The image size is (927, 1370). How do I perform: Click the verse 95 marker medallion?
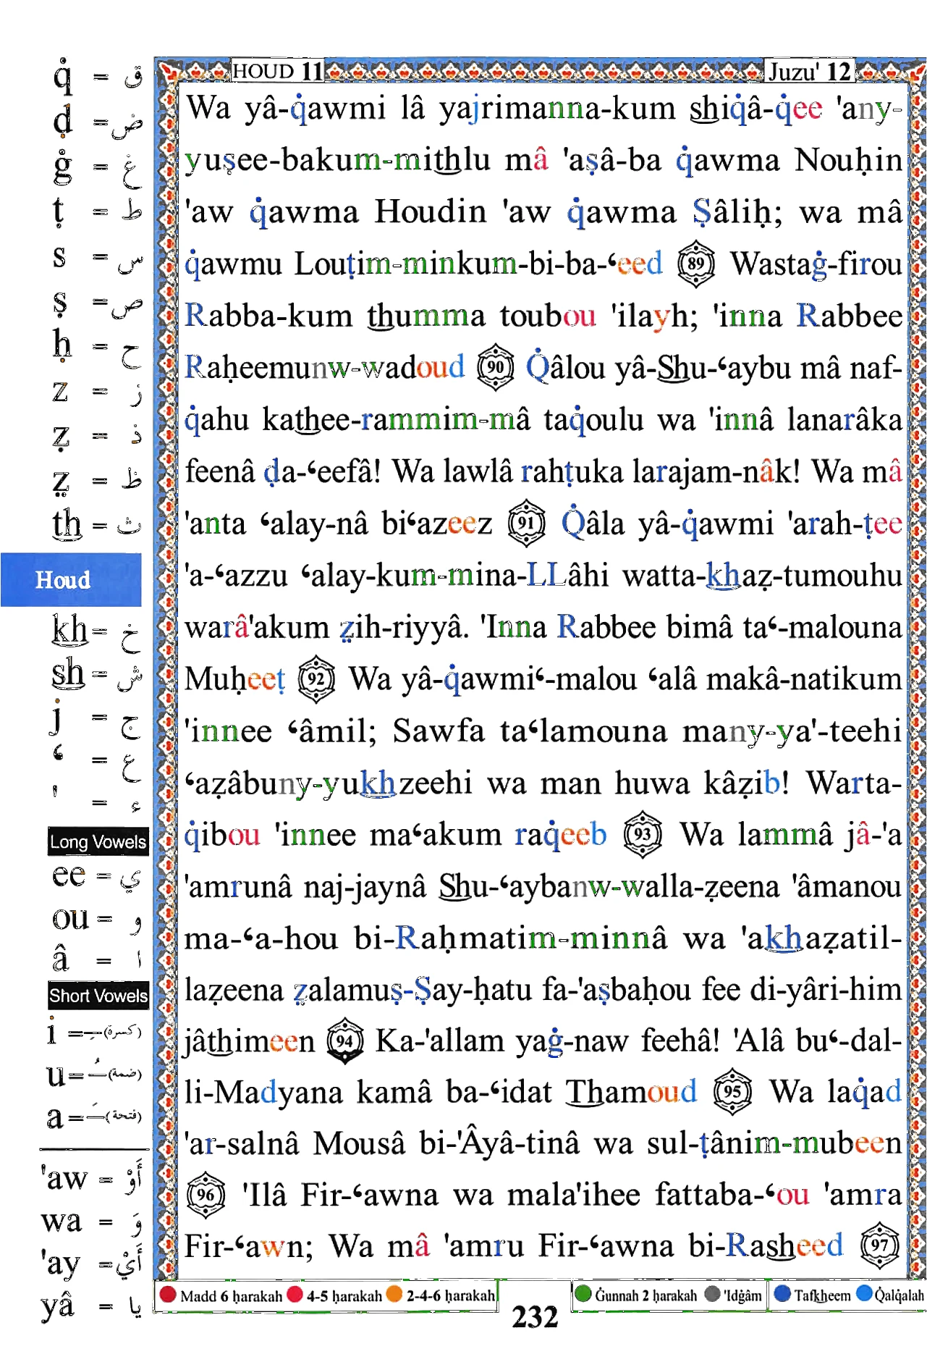[733, 1092]
